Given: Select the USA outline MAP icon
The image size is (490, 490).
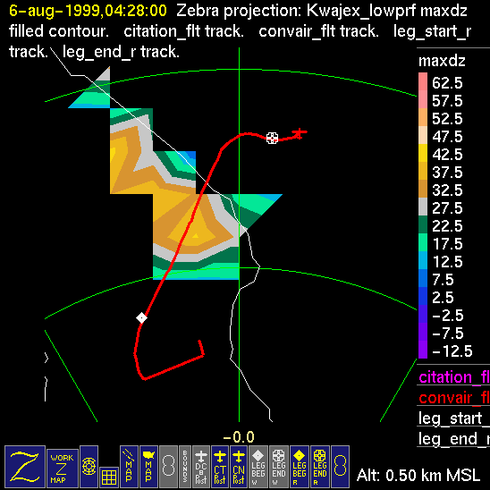Looking at the screenshot, I should click(x=148, y=467).
